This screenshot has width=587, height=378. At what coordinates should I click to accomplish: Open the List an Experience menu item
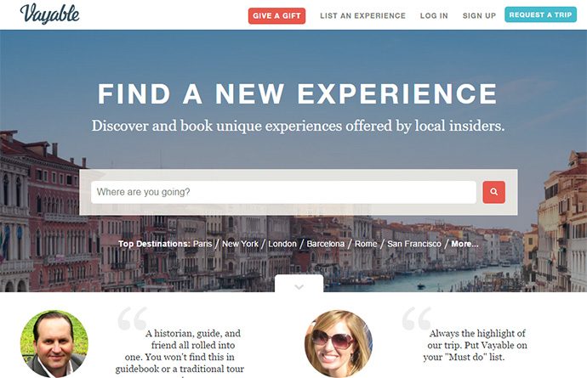click(x=362, y=15)
